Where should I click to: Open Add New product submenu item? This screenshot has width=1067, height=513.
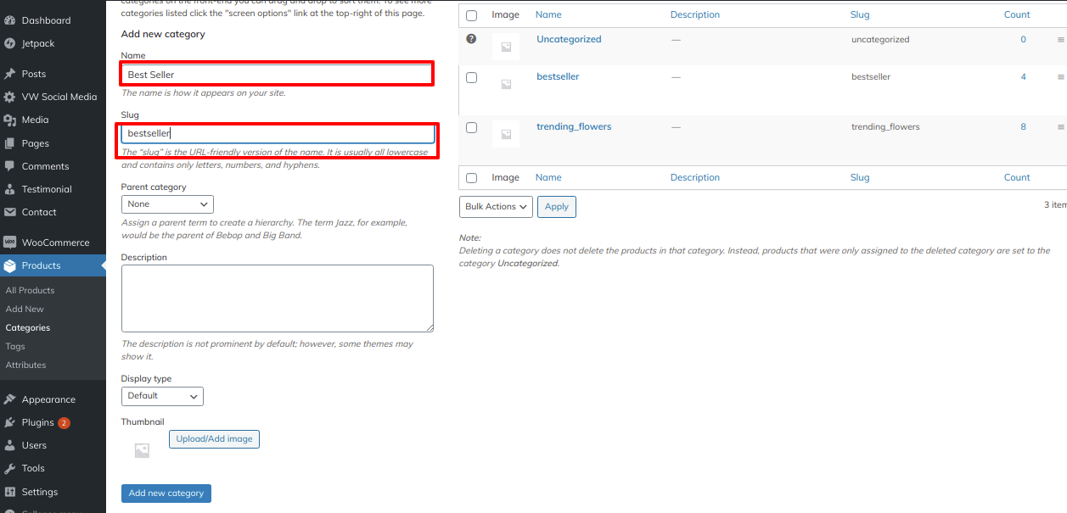[25, 309]
